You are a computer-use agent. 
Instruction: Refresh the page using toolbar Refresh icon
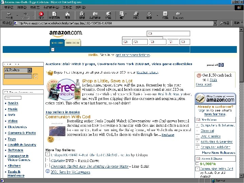click(x=54, y=15)
